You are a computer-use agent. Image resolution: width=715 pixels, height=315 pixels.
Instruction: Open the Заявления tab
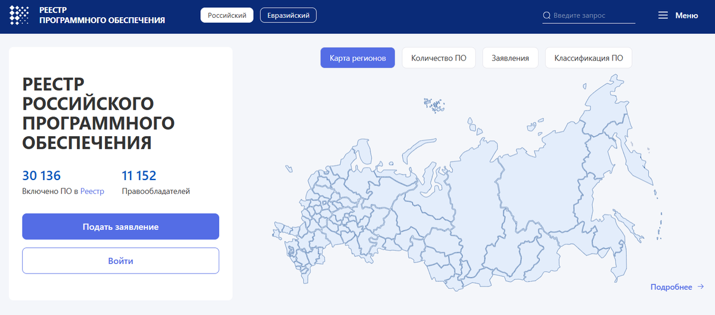click(510, 58)
